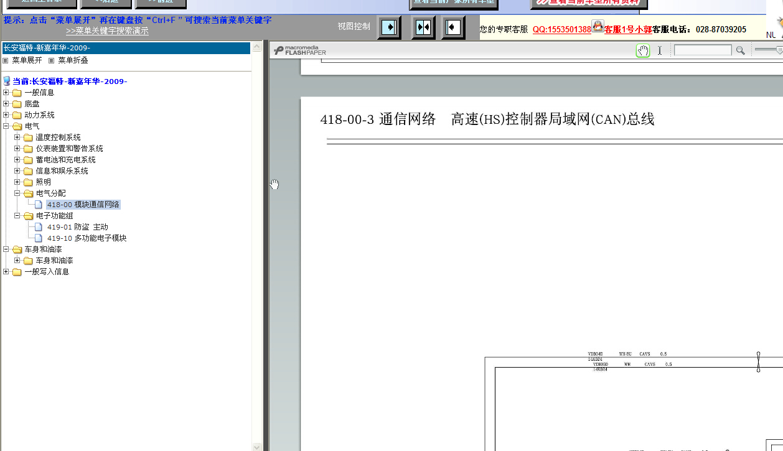Expand the 蓄电池和充电系统 node

coord(17,160)
